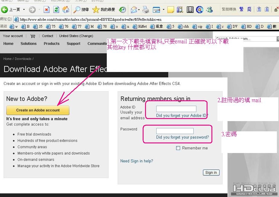Tick the Remember me checkbox

pyautogui.click(x=178, y=148)
